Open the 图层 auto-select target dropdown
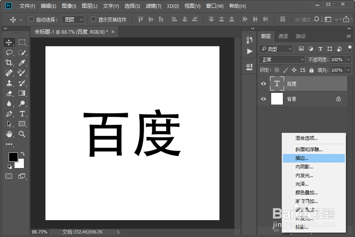 [x=73, y=20]
